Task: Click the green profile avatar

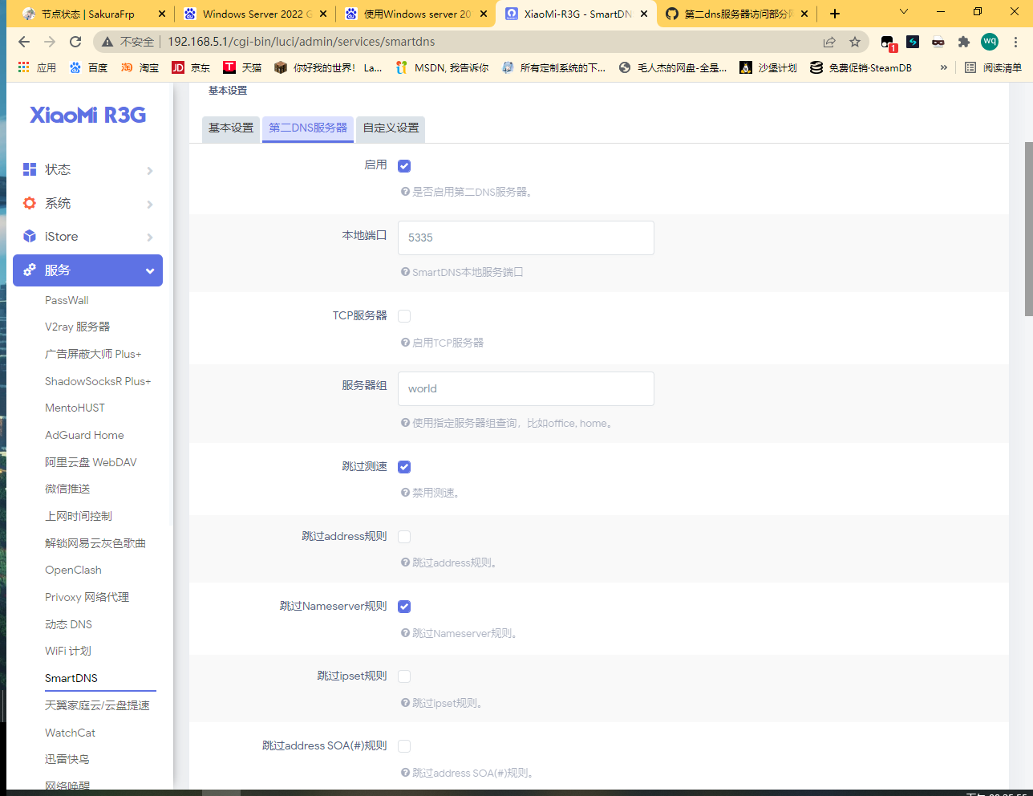Action: tap(990, 42)
